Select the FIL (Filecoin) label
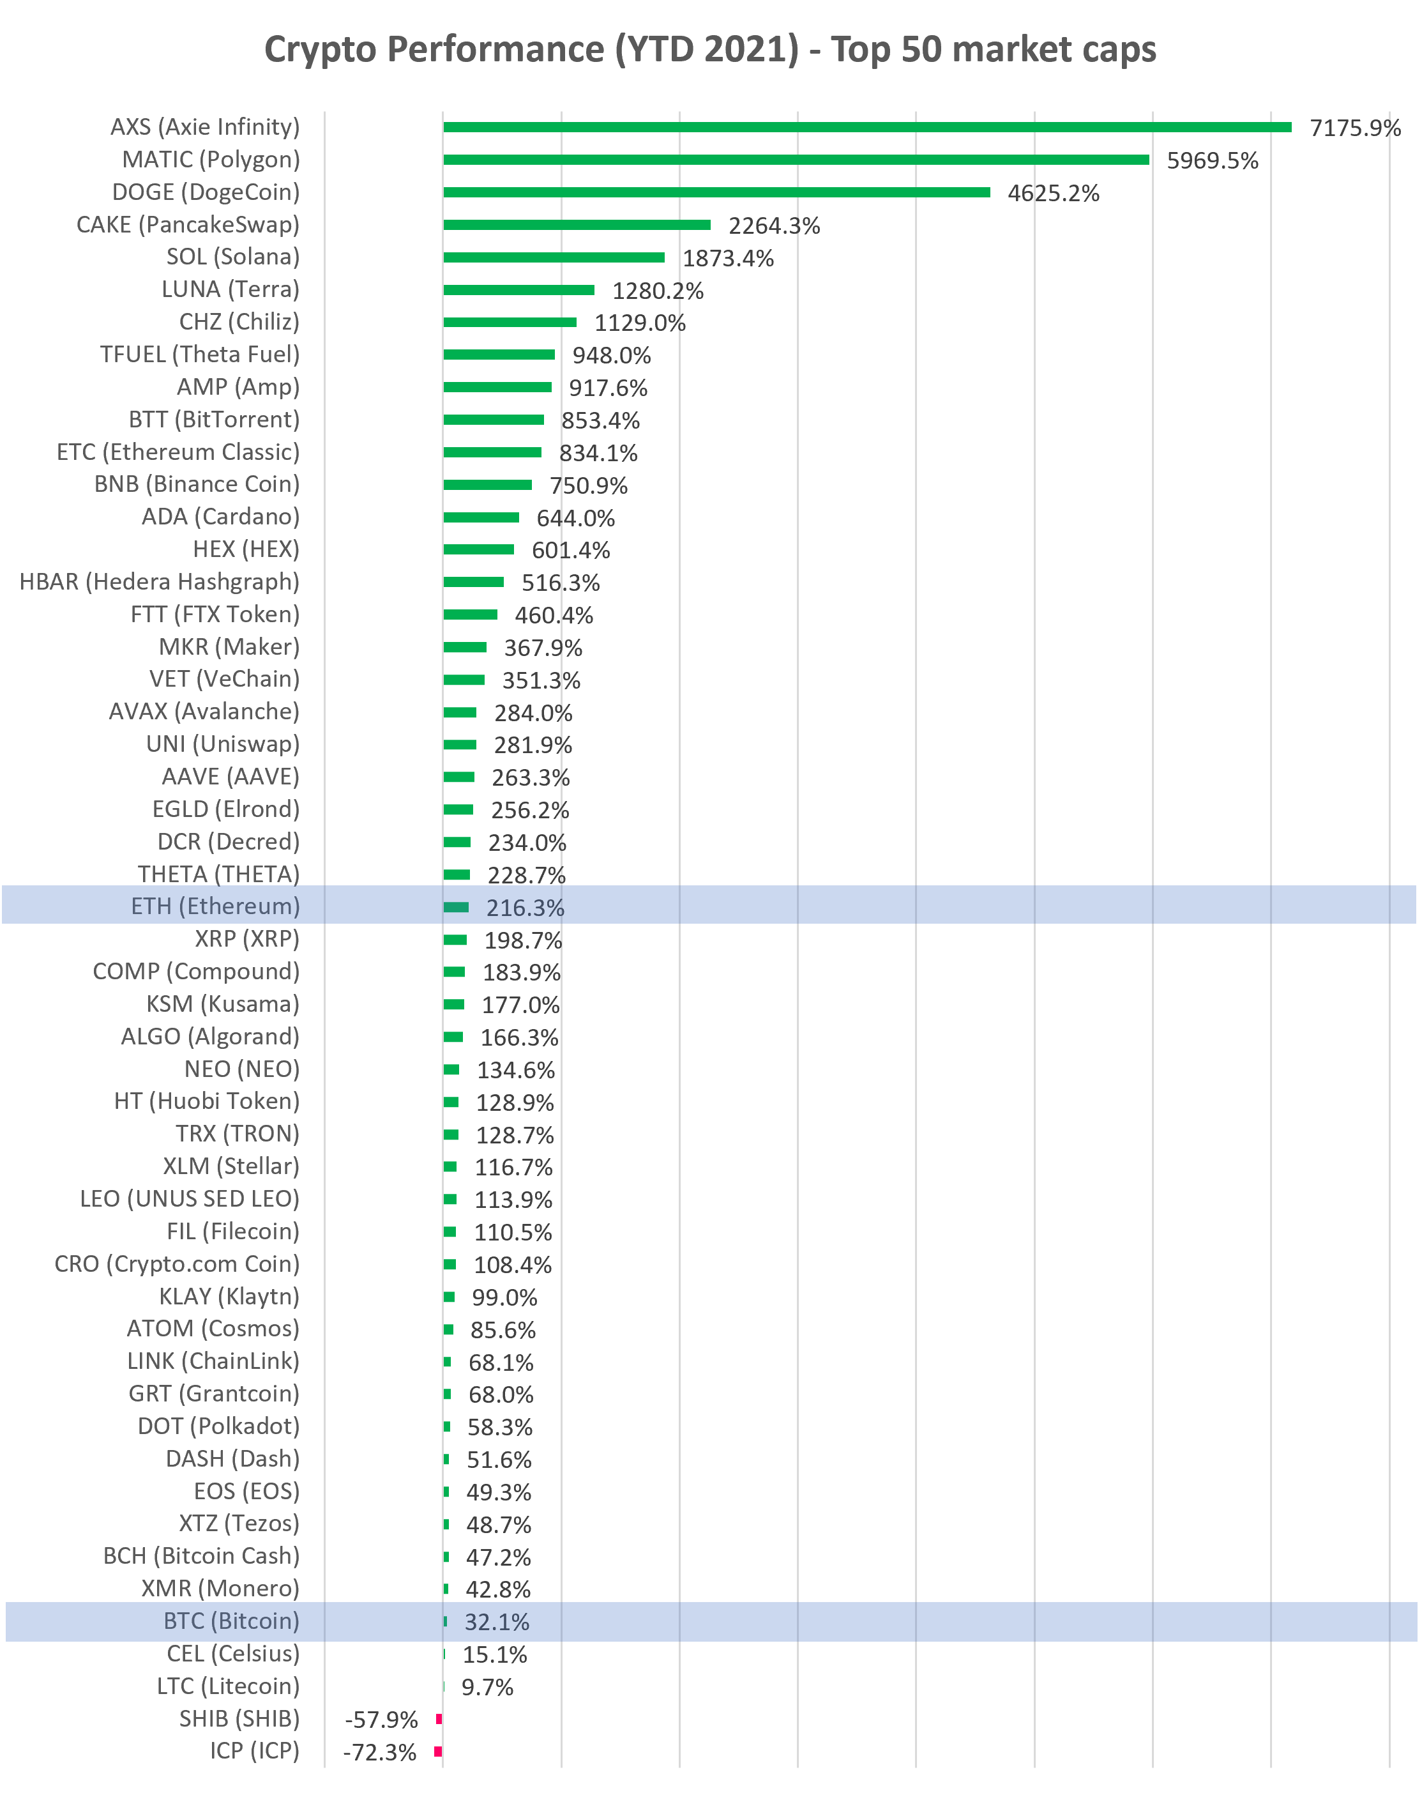Viewport: 1422px width, 1802px height. (x=233, y=1231)
